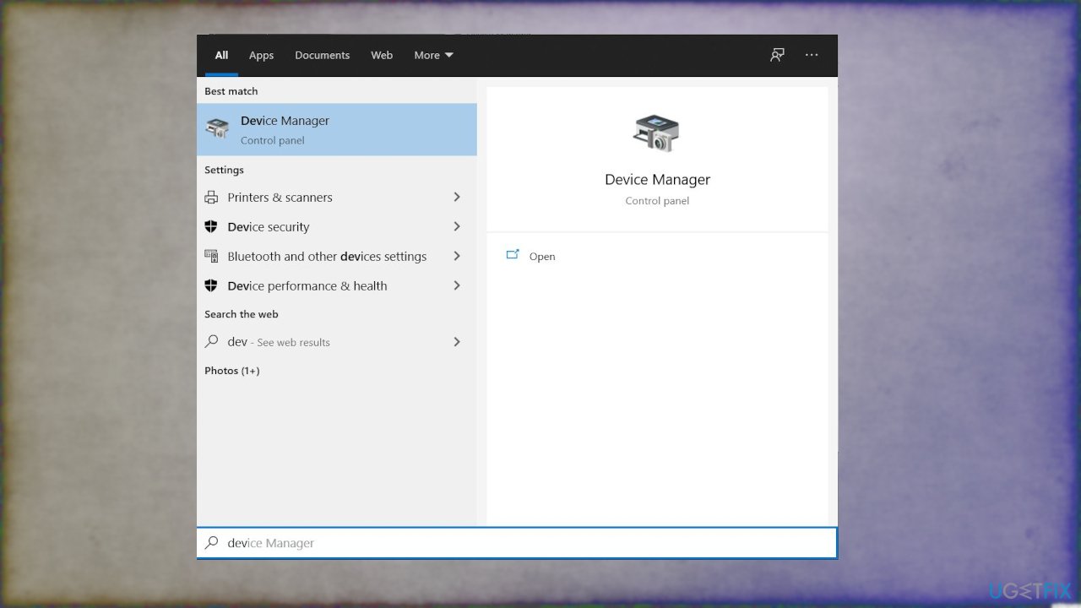Image resolution: width=1081 pixels, height=608 pixels.
Task: Expand the Printers & scanners arrow
Action: pos(457,197)
